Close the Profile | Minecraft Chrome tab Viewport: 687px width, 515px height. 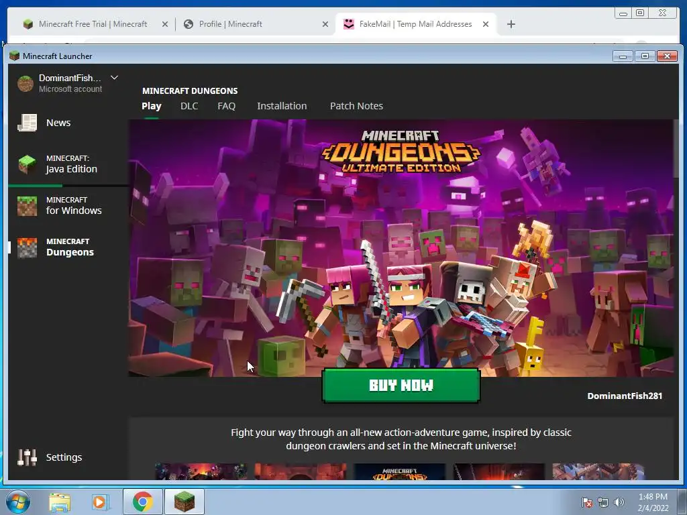point(325,24)
